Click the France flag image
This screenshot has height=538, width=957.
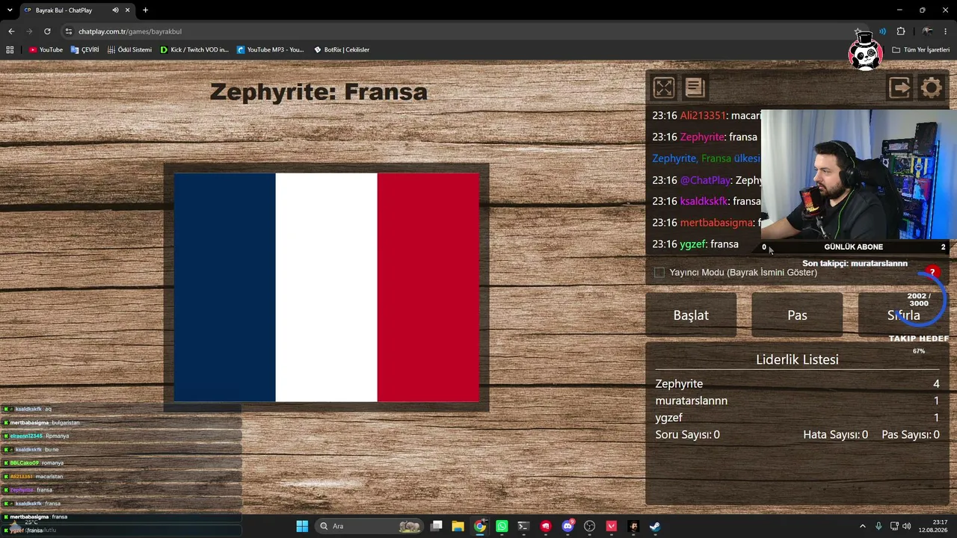tap(326, 288)
